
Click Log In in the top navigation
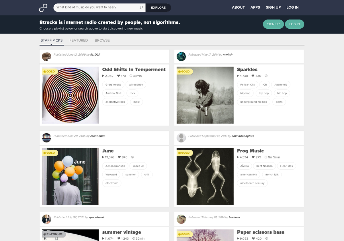[292, 7]
